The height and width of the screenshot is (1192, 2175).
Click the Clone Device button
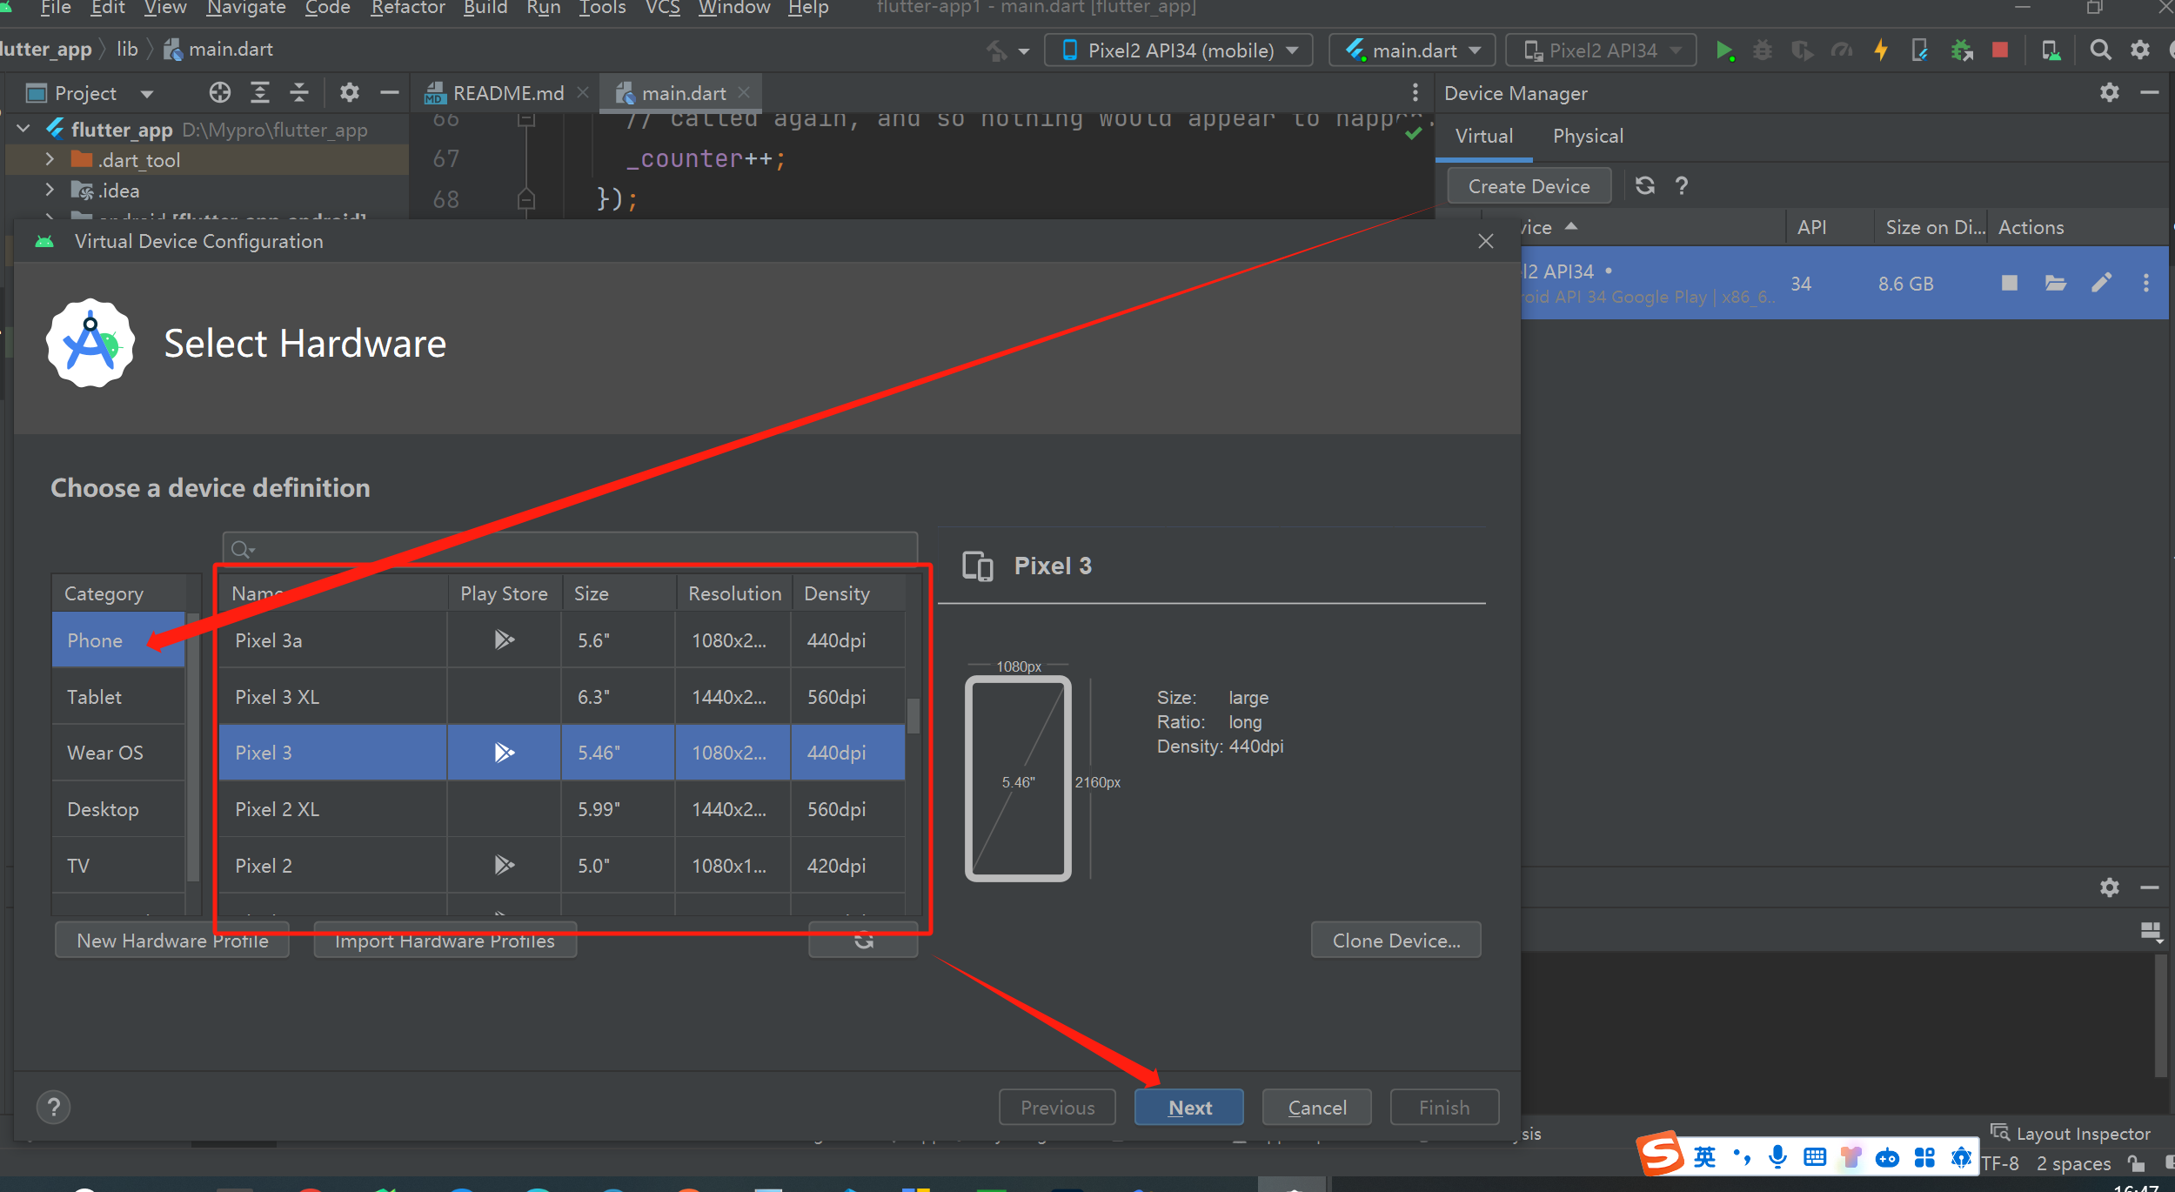[x=1395, y=940]
